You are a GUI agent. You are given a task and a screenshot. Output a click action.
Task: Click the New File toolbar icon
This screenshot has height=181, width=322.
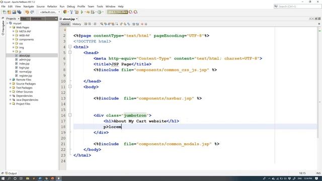click(x=4, y=12)
